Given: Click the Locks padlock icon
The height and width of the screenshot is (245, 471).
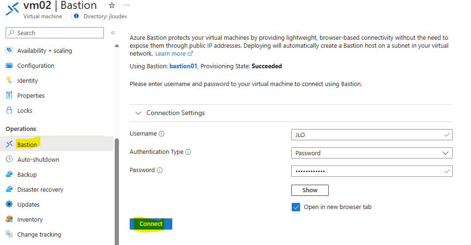Looking at the screenshot, I should [9, 110].
